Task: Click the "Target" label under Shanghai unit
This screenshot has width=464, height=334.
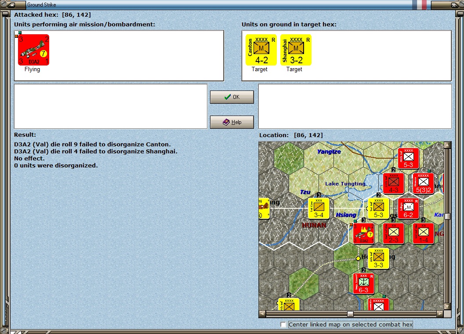Action: click(294, 69)
